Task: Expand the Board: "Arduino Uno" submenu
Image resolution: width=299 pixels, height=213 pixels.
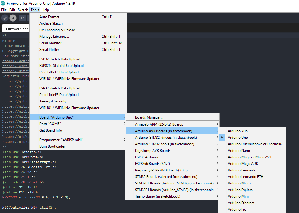Action: click(78, 117)
